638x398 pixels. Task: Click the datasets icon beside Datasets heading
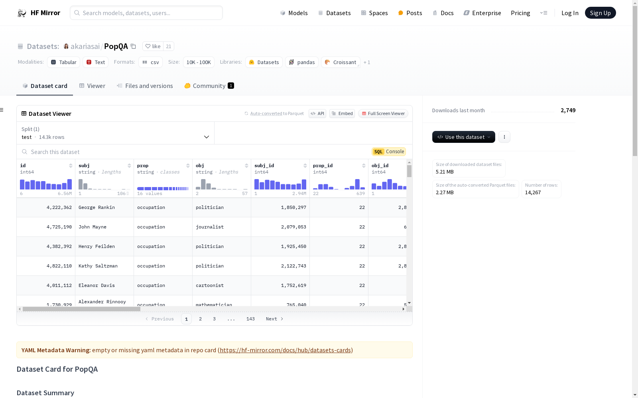[x=20, y=47]
